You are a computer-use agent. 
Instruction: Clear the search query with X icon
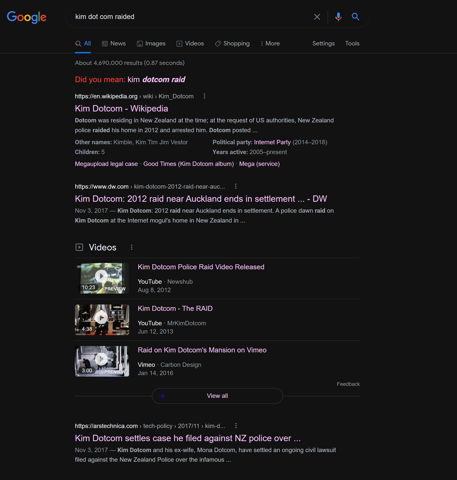(317, 17)
